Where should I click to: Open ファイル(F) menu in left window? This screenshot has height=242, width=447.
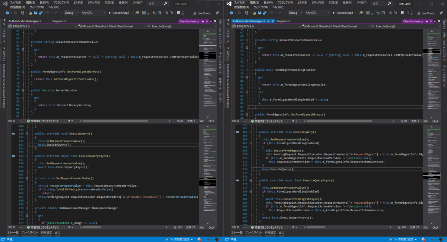tap(16, 3)
